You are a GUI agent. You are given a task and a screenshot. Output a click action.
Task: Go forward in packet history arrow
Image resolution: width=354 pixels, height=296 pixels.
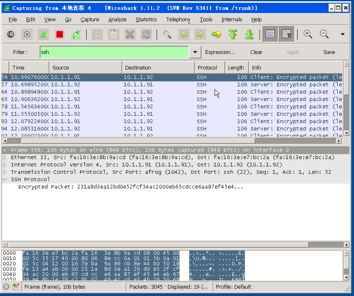point(200,34)
